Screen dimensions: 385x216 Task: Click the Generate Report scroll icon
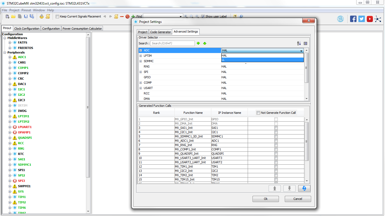tap(48, 16)
